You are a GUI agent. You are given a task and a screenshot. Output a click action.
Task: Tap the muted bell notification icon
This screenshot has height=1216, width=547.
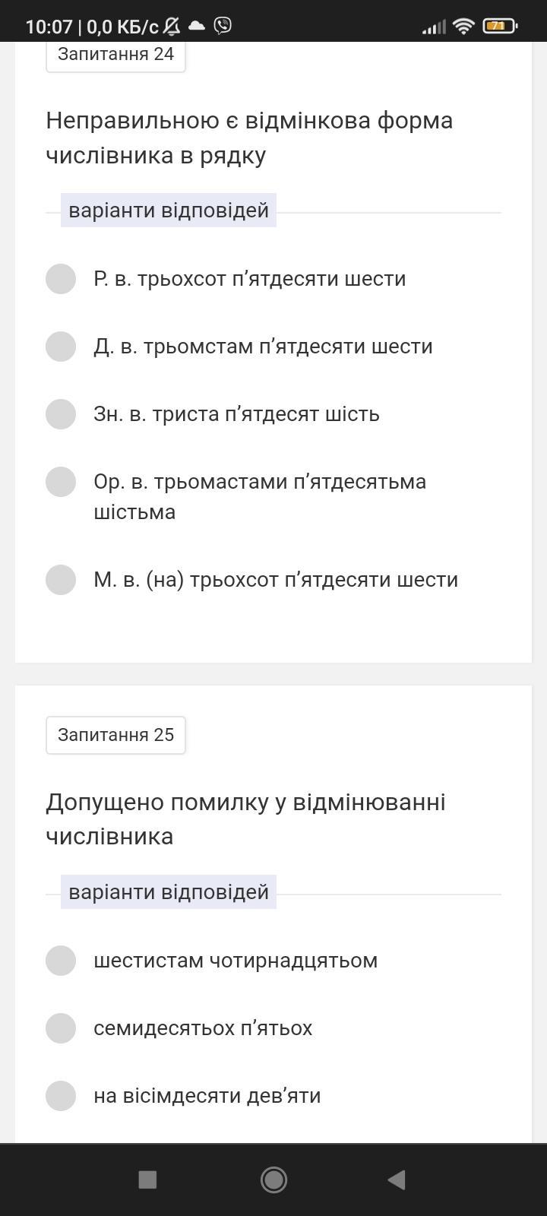click(172, 26)
